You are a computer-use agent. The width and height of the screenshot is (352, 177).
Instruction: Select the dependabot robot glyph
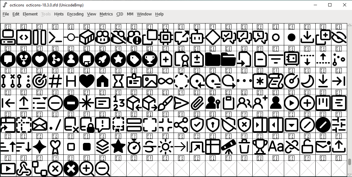click(197, 37)
